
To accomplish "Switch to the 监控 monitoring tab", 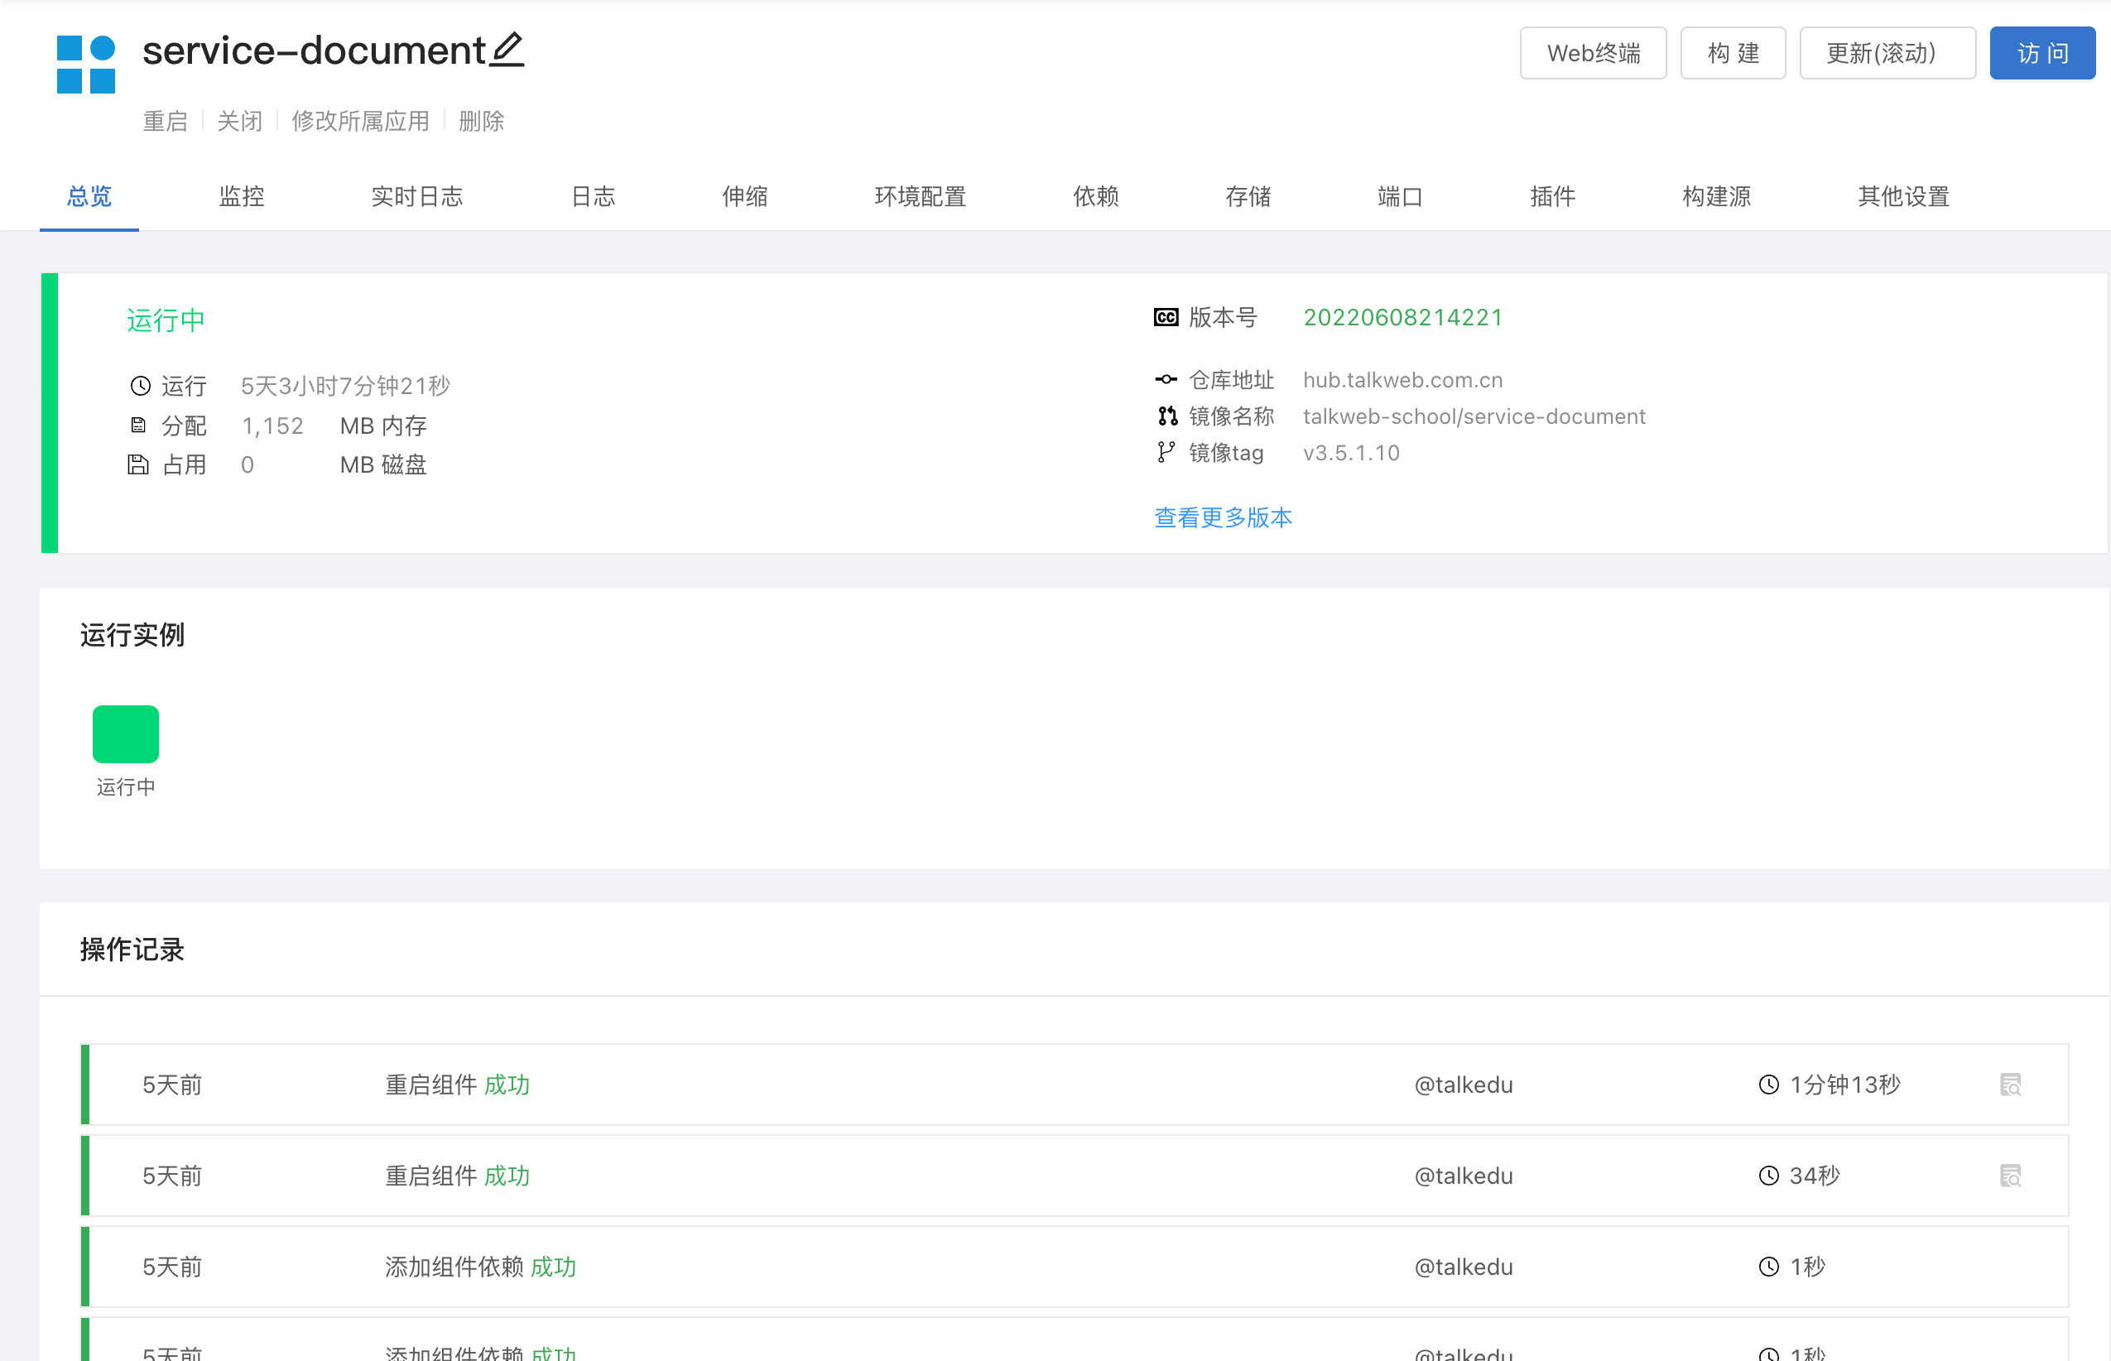I will pyautogui.click(x=241, y=196).
